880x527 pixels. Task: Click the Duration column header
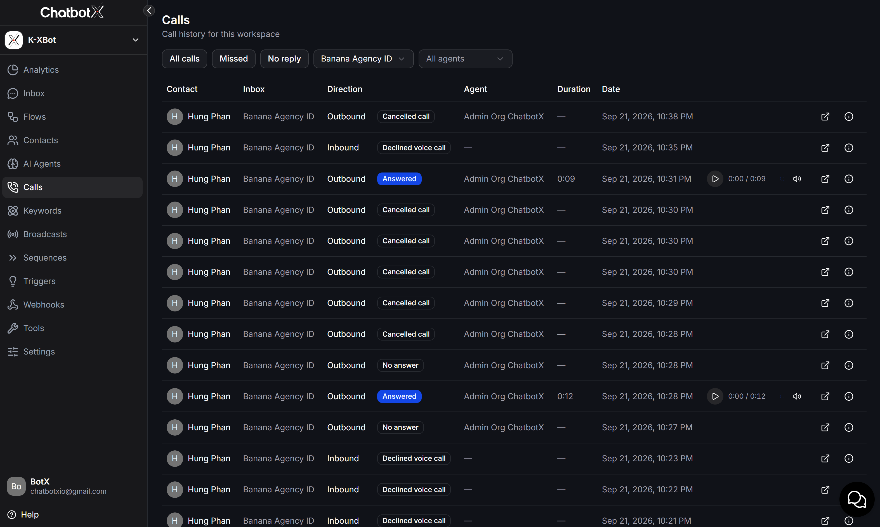pos(574,89)
